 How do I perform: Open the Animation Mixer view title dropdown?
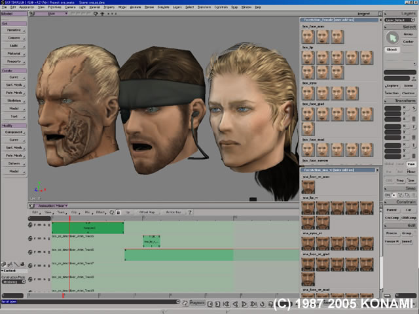pyautogui.click(x=52, y=206)
